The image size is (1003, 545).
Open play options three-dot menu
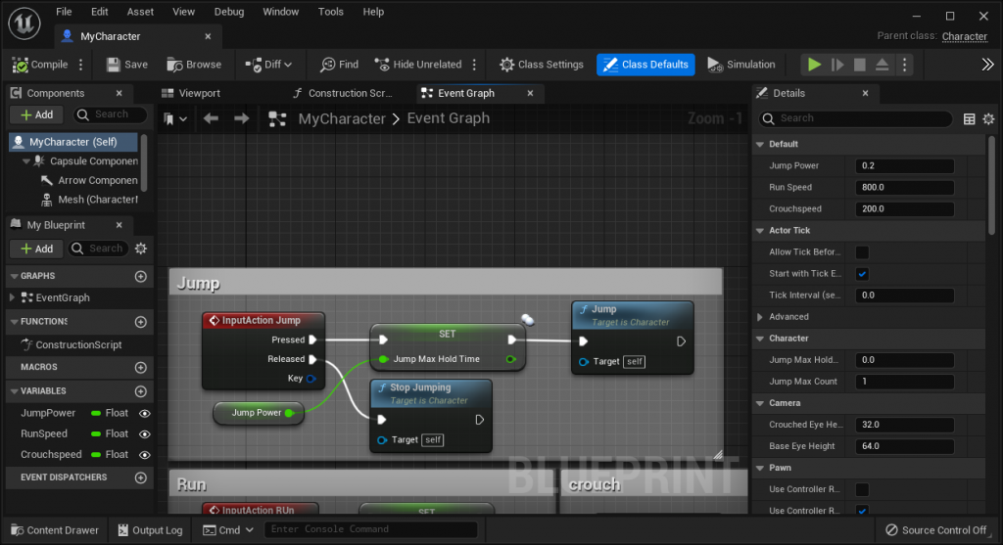pos(904,65)
